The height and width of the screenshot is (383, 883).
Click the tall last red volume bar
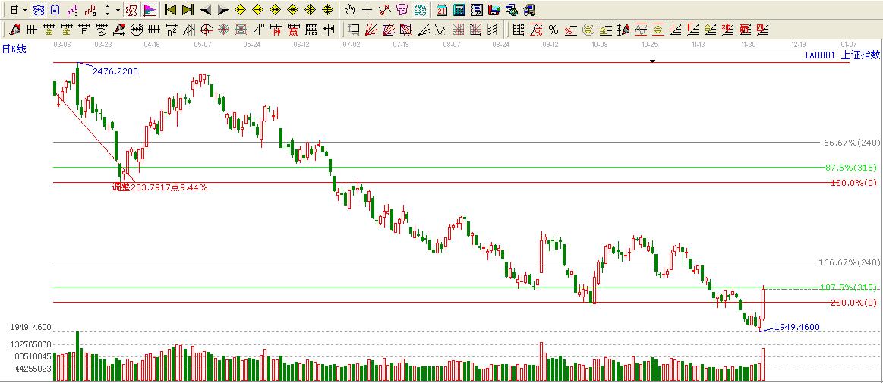point(762,364)
